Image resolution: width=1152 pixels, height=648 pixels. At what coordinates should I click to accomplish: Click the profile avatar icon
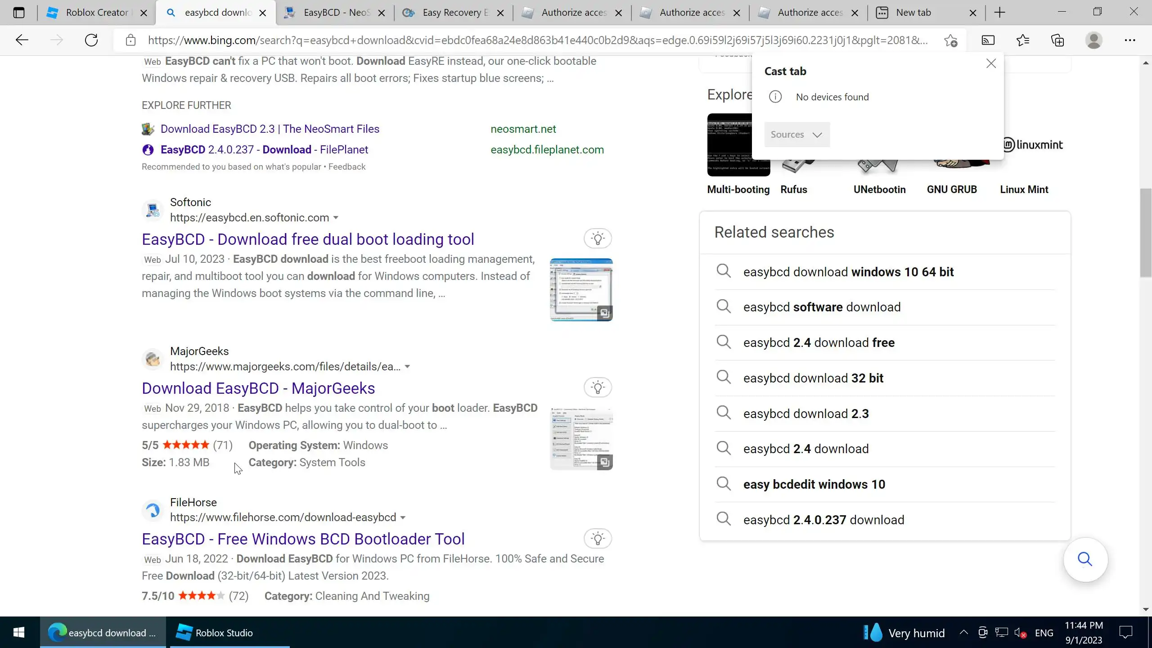tap(1093, 40)
